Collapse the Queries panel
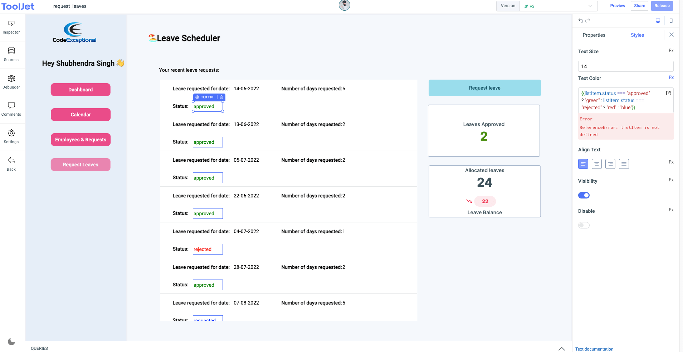This screenshot has height=352, width=683. [561, 348]
